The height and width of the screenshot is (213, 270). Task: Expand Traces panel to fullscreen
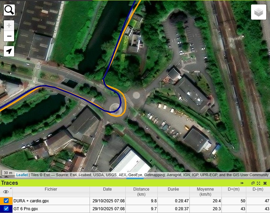coord(258,183)
